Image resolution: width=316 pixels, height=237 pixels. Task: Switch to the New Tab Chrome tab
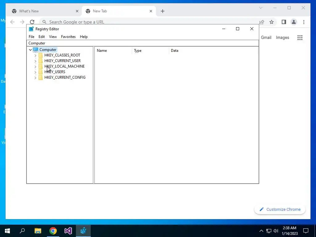[x=119, y=11]
